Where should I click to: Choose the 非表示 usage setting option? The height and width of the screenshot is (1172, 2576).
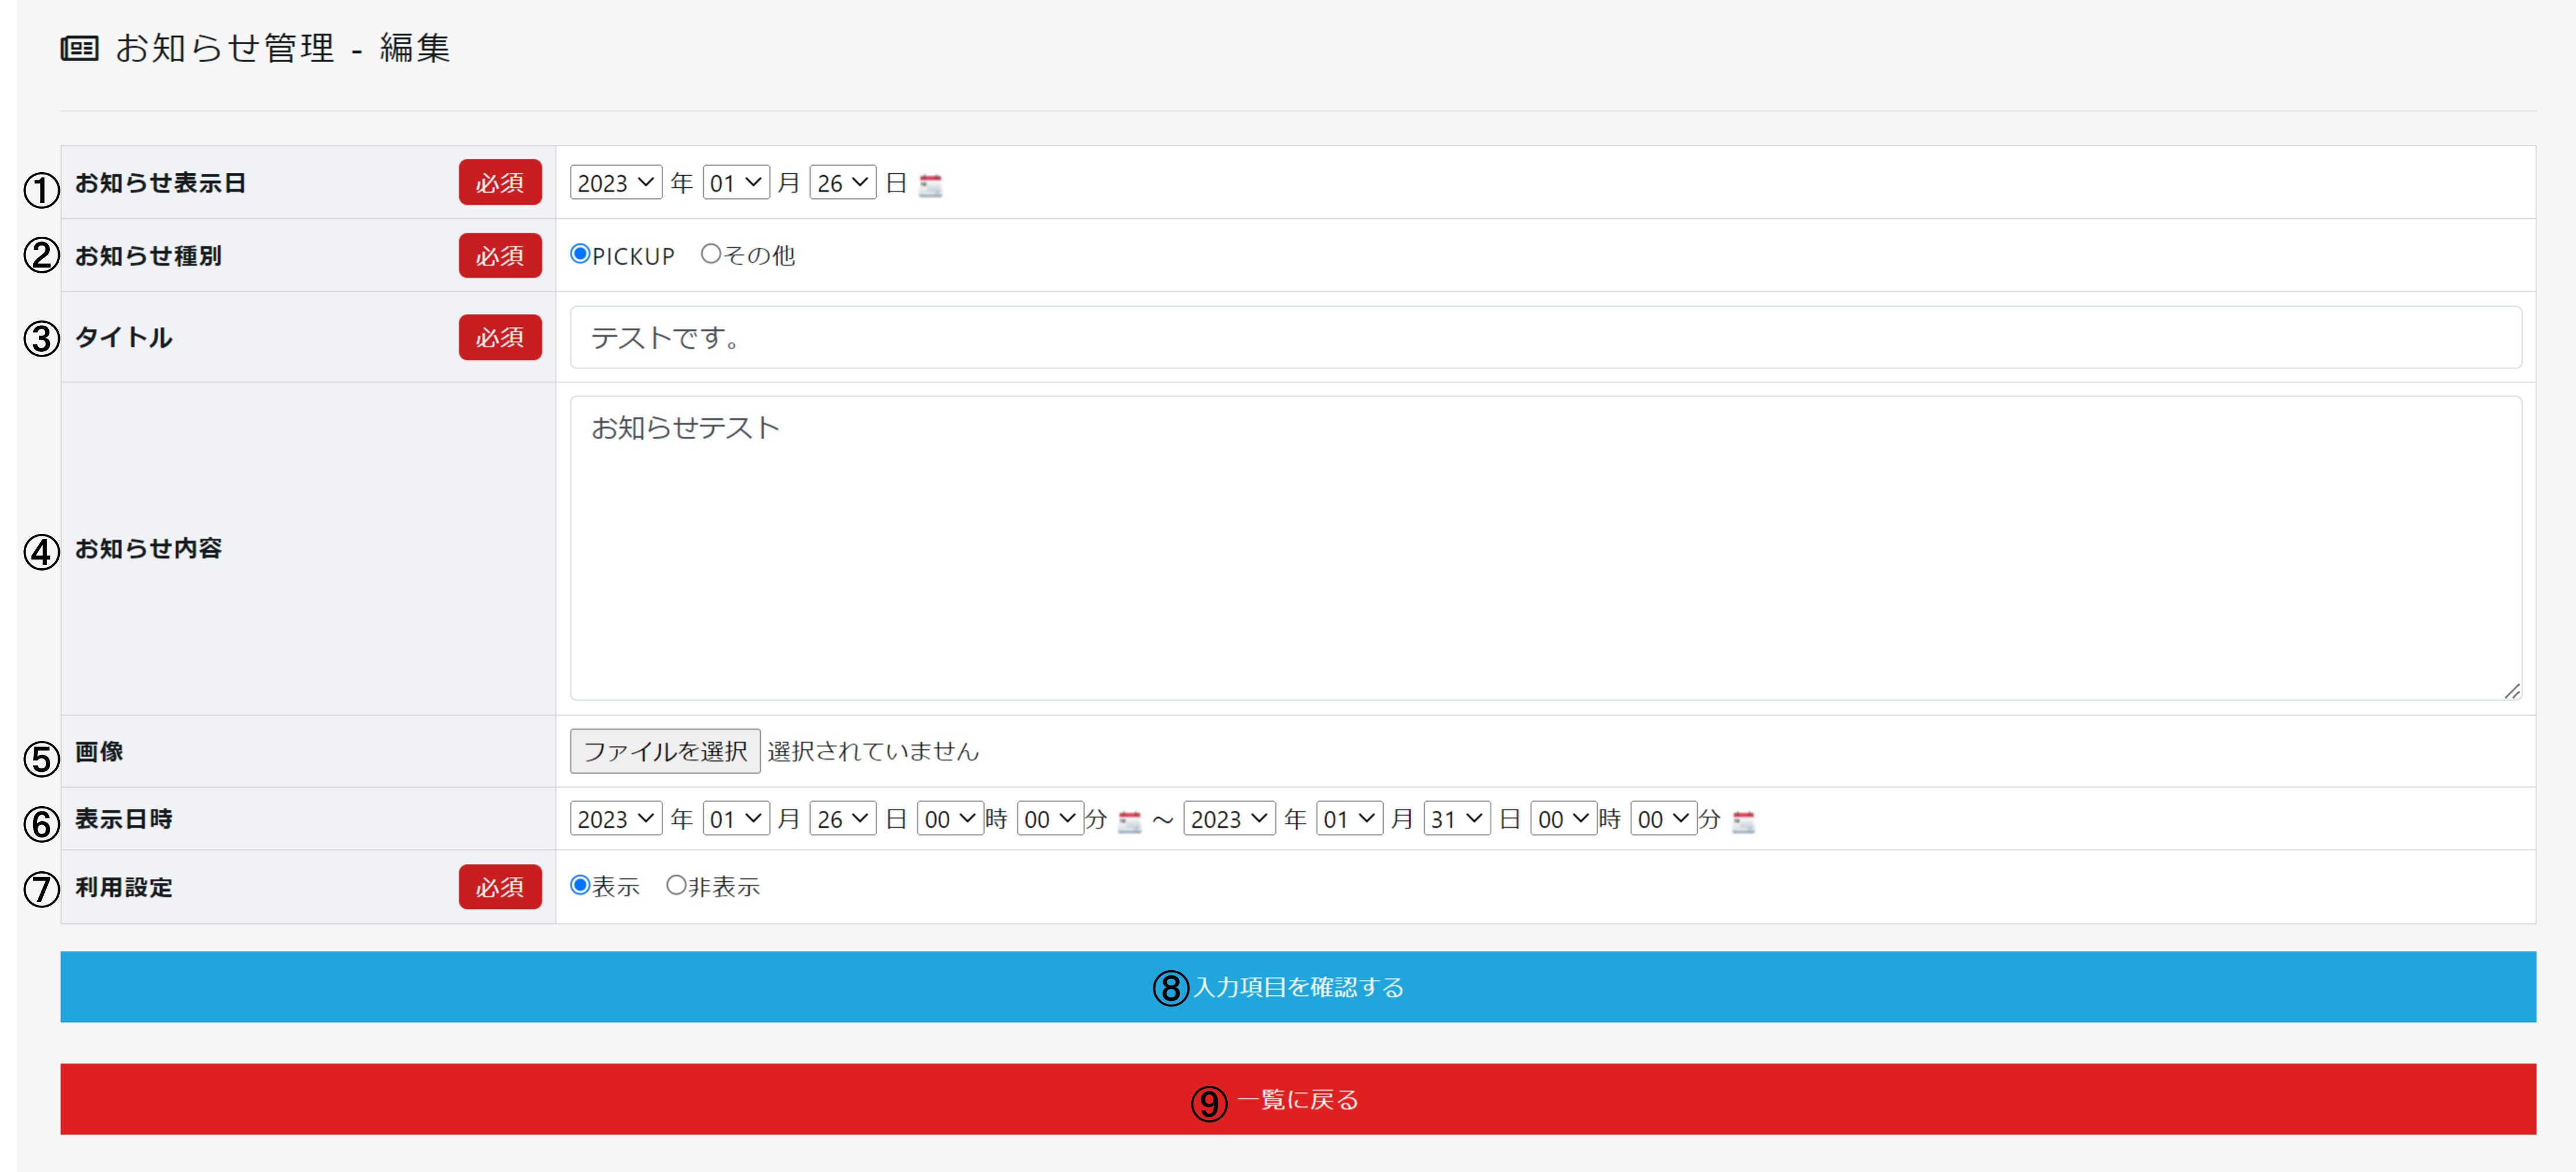pos(676,885)
